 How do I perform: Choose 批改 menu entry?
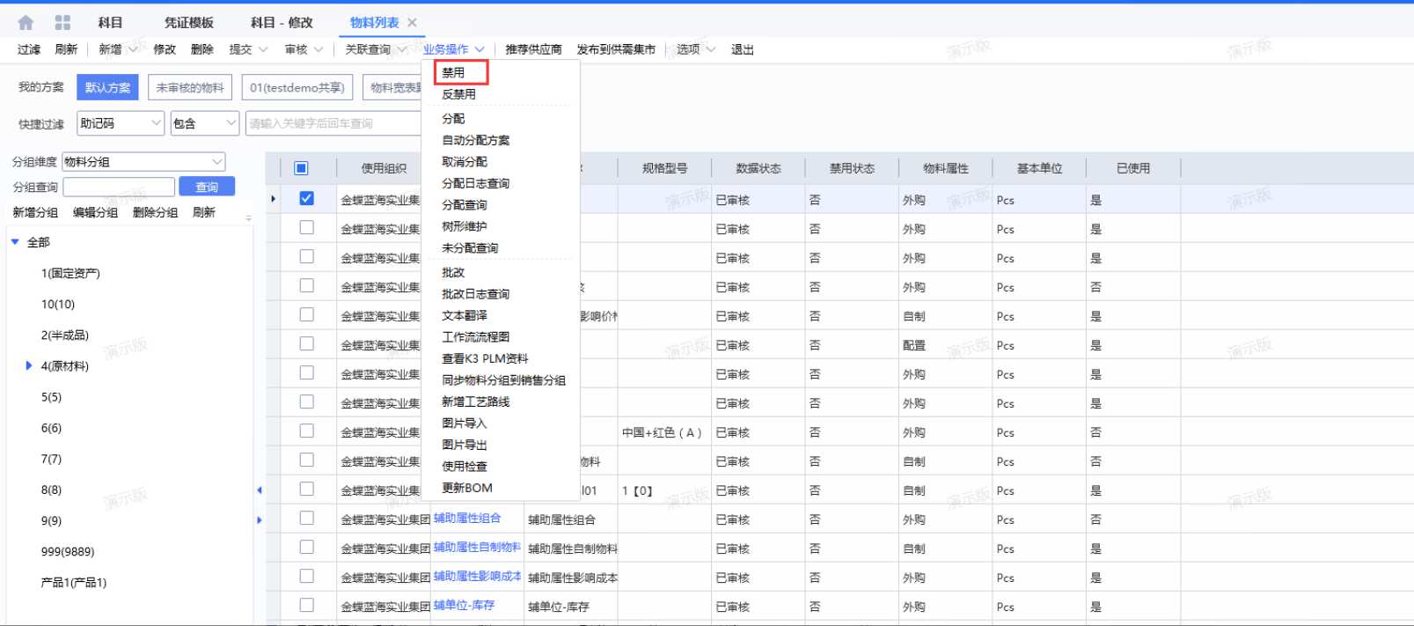tap(453, 272)
